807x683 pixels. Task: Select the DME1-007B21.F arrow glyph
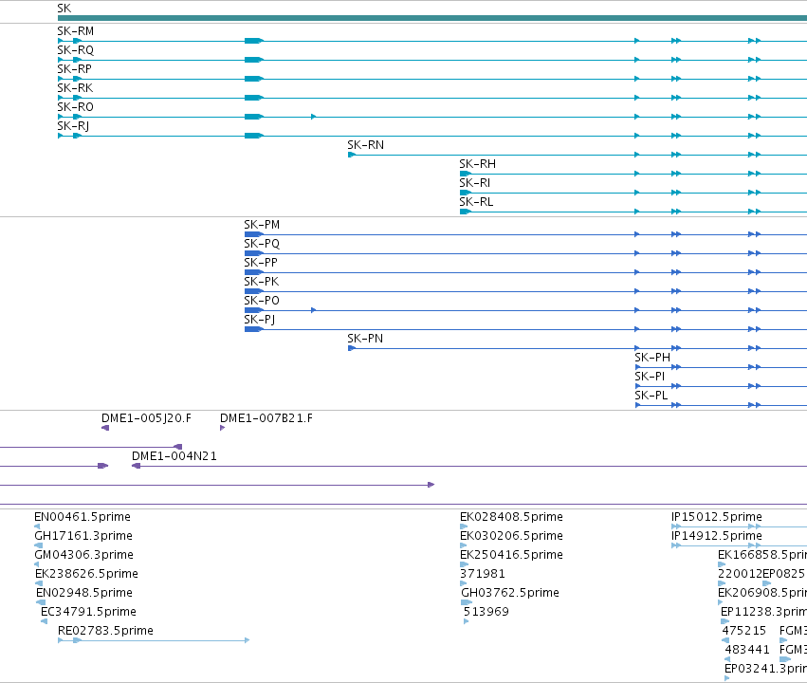222,428
